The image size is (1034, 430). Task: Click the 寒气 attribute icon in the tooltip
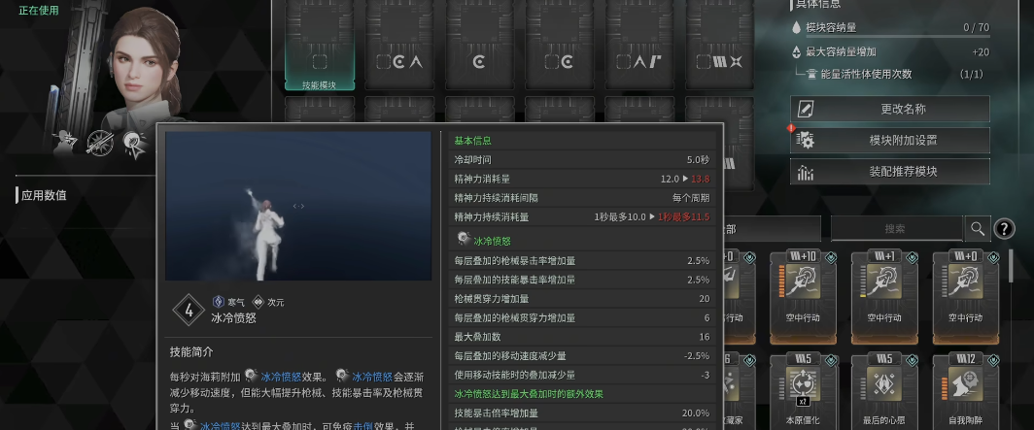pyautogui.click(x=219, y=302)
